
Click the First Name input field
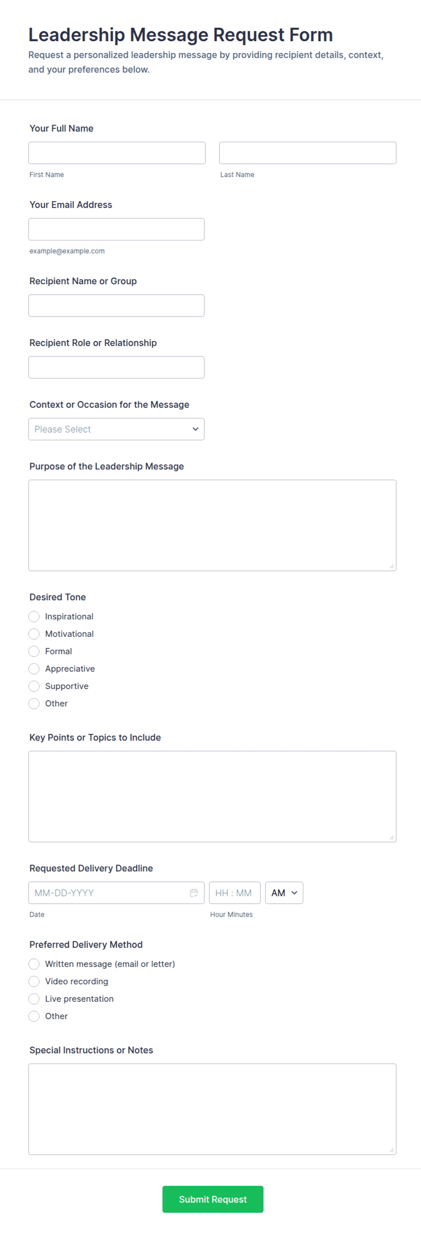pos(117,153)
